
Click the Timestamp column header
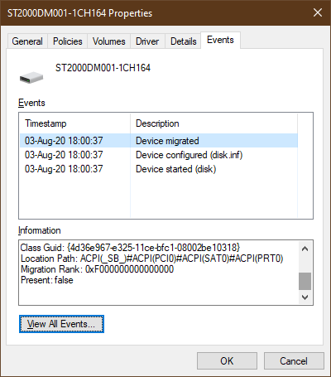pos(74,123)
